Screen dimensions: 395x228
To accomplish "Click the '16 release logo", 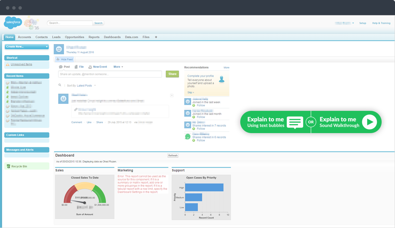I will (x=32, y=23).
